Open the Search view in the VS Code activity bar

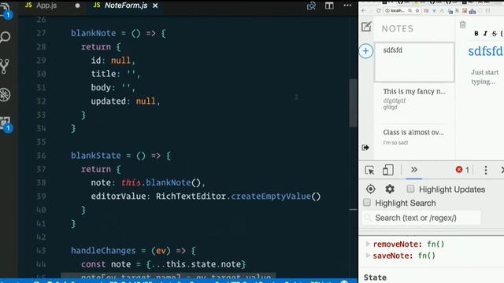pyautogui.click(x=6, y=37)
